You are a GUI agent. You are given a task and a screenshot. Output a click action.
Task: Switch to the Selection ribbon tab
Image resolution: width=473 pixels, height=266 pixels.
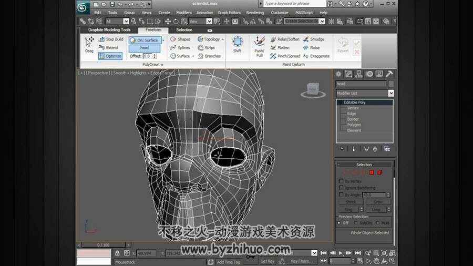coord(184,30)
